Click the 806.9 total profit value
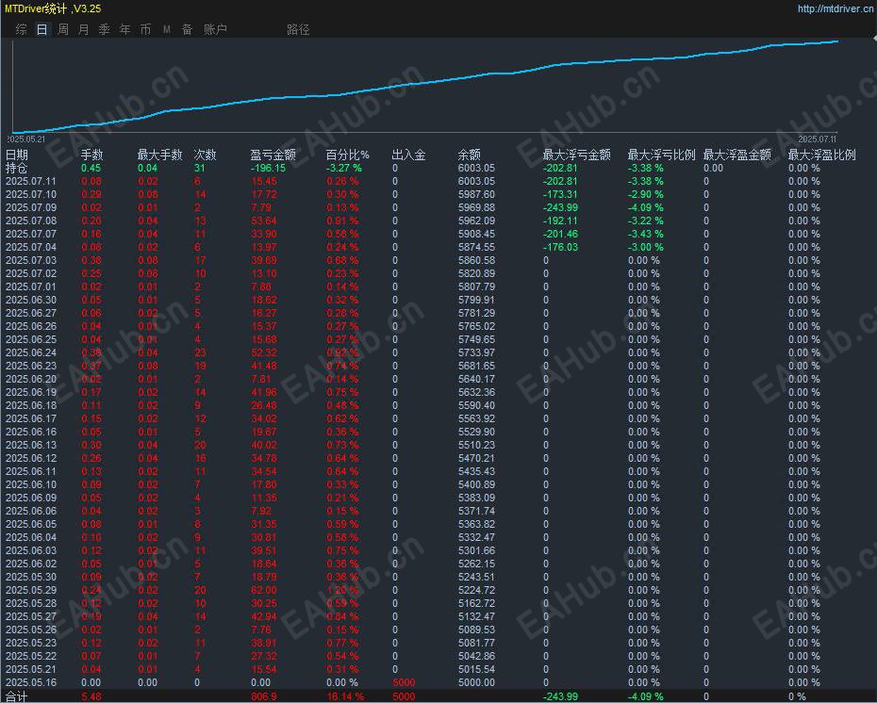Screen dimensions: 877x703 click(x=264, y=696)
